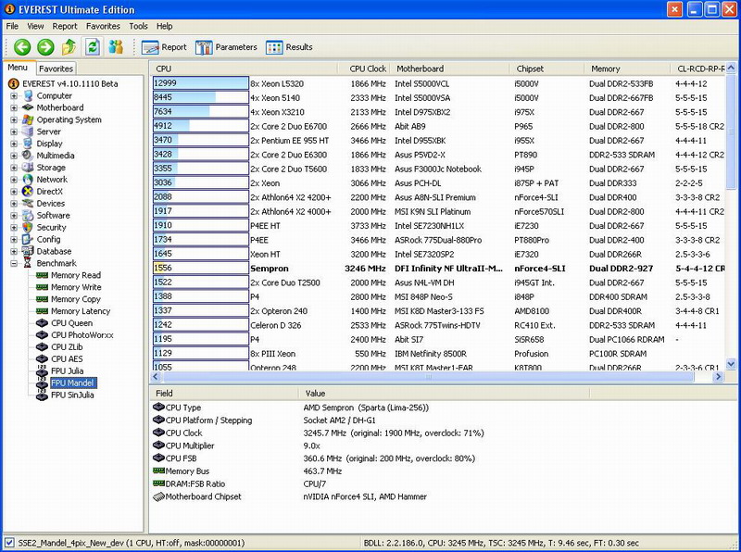Open the Report menu
741x552 pixels.
click(65, 27)
